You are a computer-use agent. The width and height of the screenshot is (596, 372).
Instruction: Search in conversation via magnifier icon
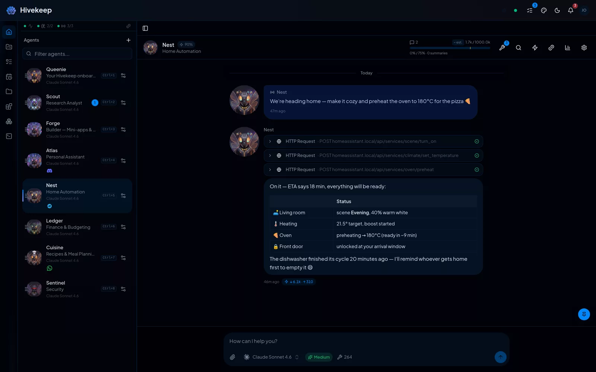(x=519, y=48)
